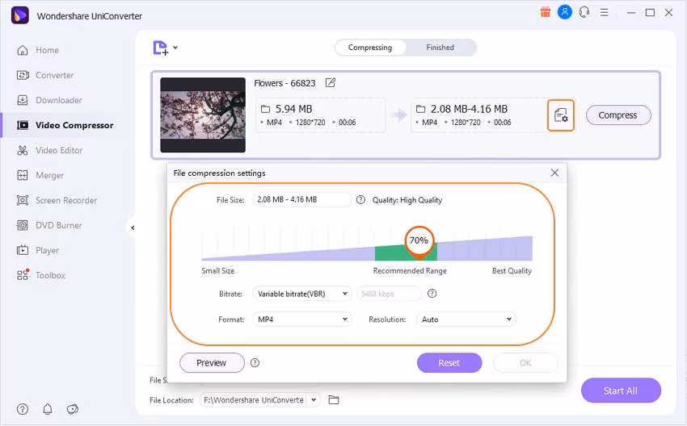Click the Preview button
The height and width of the screenshot is (426, 687).
(212, 363)
